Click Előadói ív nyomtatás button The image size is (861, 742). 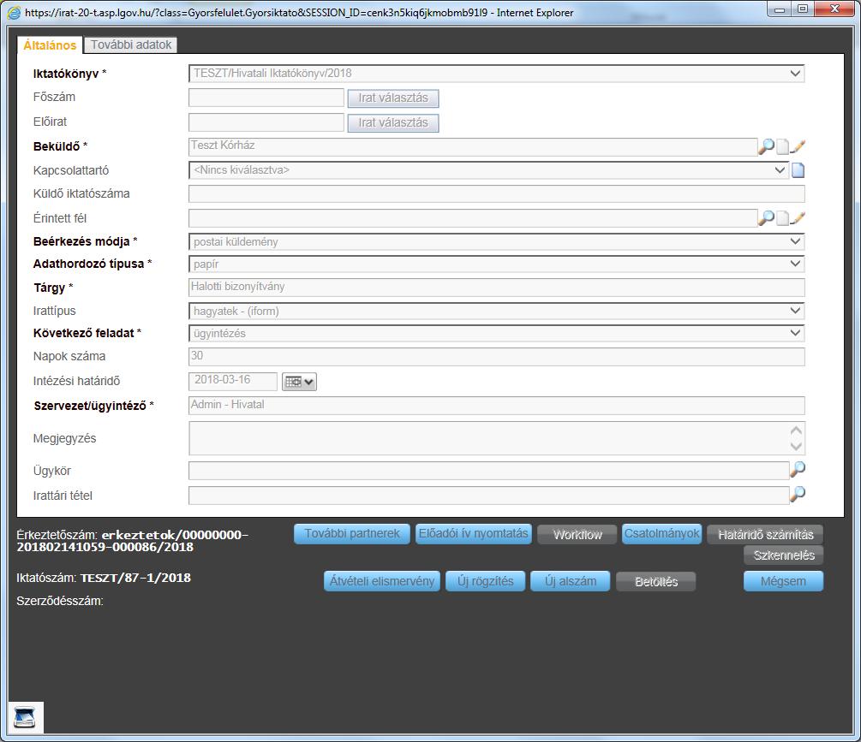(x=473, y=533)
